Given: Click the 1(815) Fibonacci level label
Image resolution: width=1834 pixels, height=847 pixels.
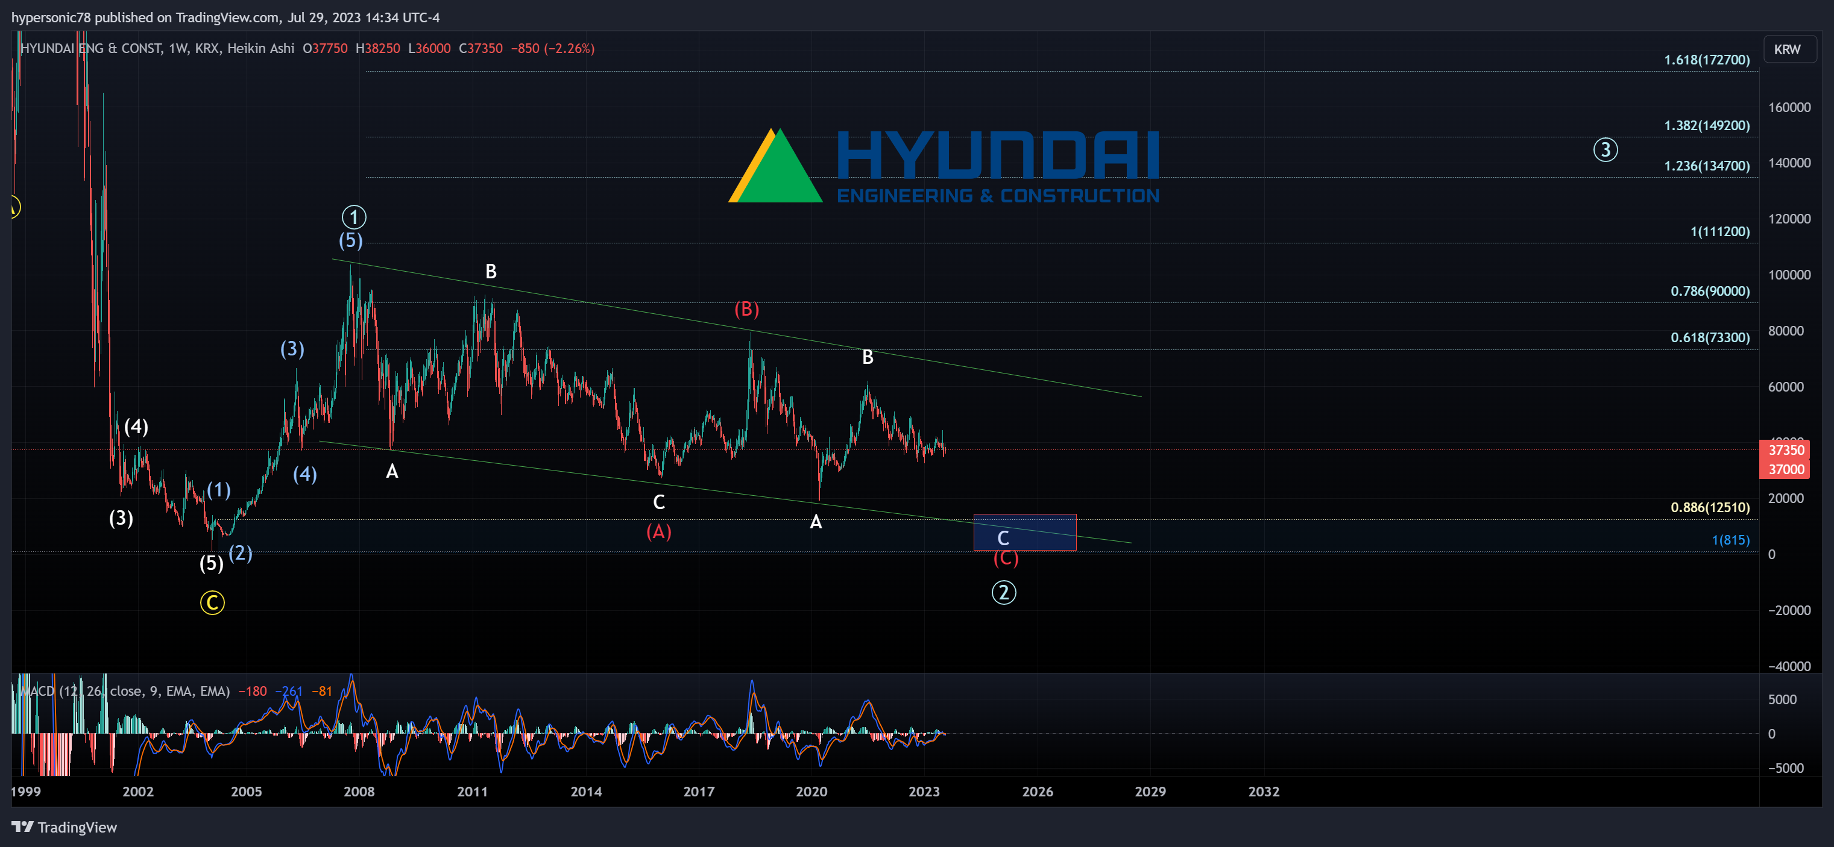Looking at the screenshot, I should [1731, 540].
